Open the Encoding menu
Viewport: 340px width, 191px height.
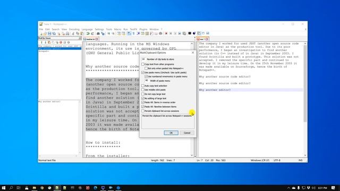[74, 29]
